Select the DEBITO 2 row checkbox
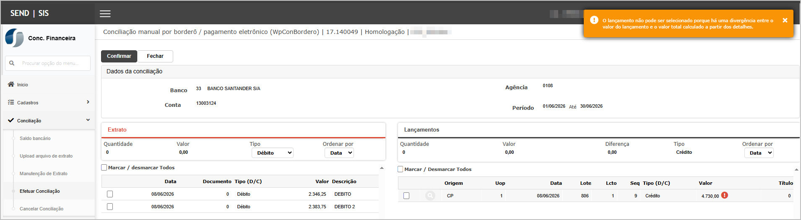This screenshot has height=220, width=801. 110,207
